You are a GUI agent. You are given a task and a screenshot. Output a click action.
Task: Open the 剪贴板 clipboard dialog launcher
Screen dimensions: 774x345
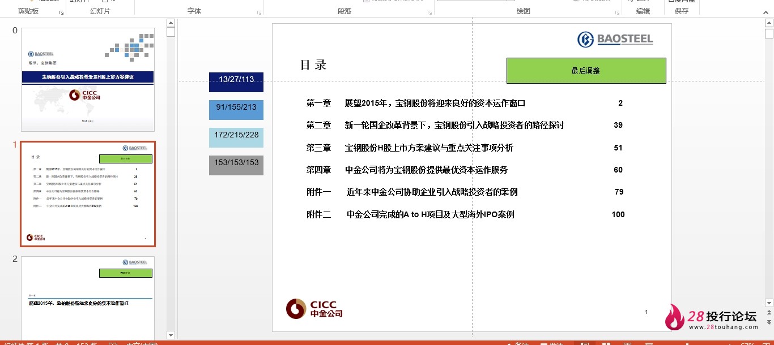click(x=61, y=12)
